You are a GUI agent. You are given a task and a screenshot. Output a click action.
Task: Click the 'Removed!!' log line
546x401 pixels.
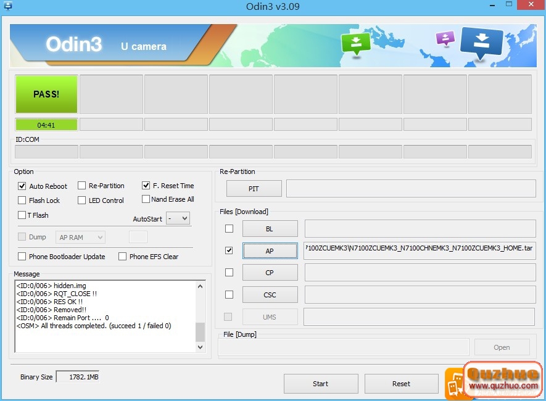tap(51, 310)
